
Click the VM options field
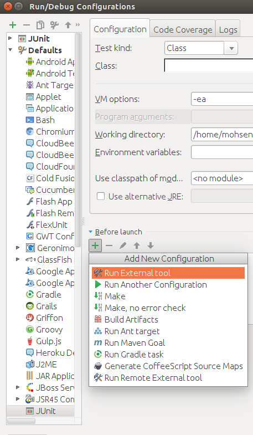[x=222, y=99]
